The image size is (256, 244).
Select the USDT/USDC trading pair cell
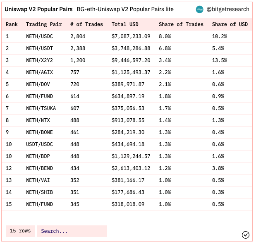[39, 144]
